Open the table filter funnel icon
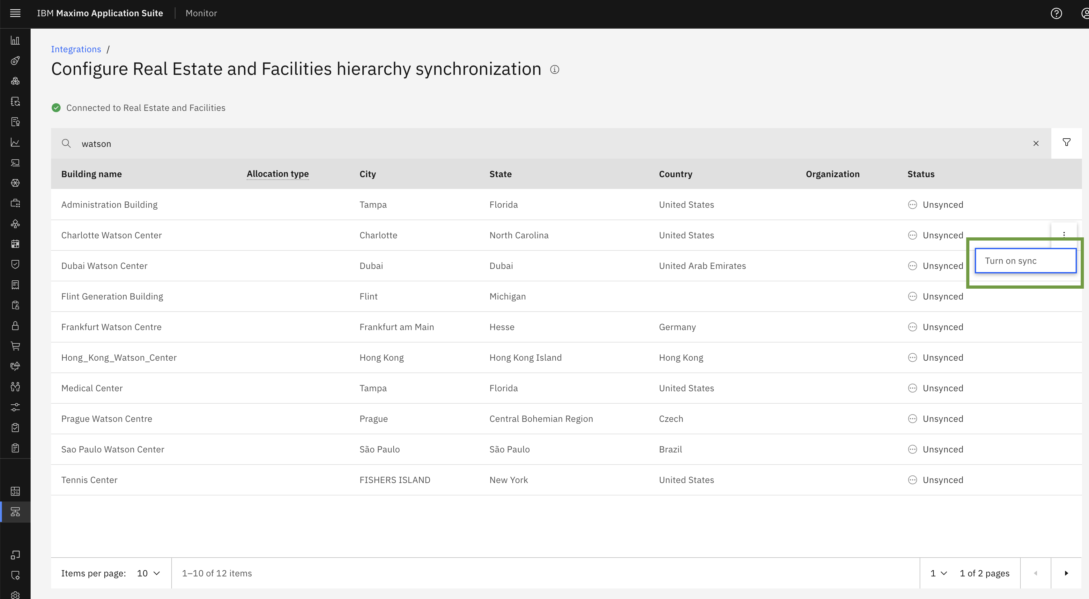 point(1066,143)
